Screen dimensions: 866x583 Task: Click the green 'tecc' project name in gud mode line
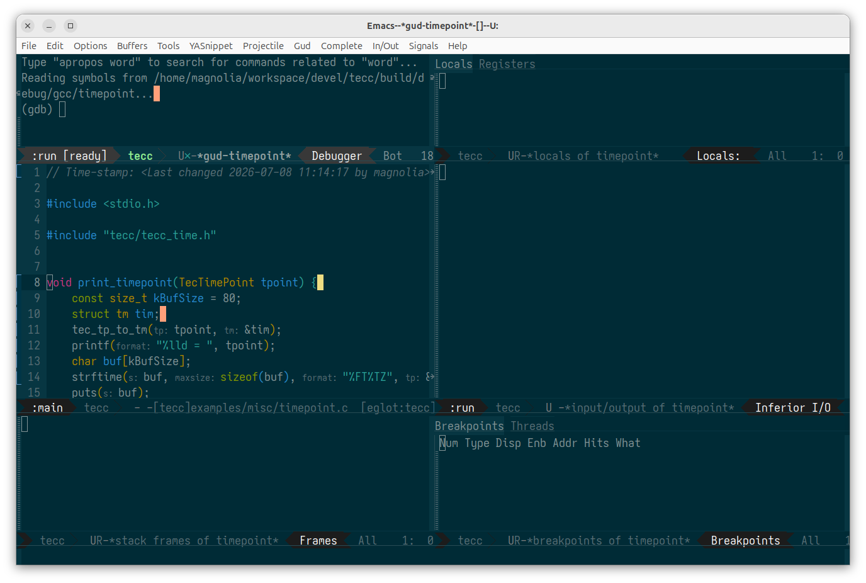point(140,156)
